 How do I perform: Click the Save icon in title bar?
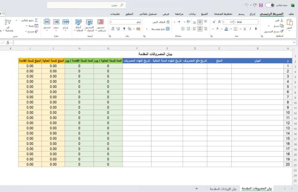click(261, 5)
